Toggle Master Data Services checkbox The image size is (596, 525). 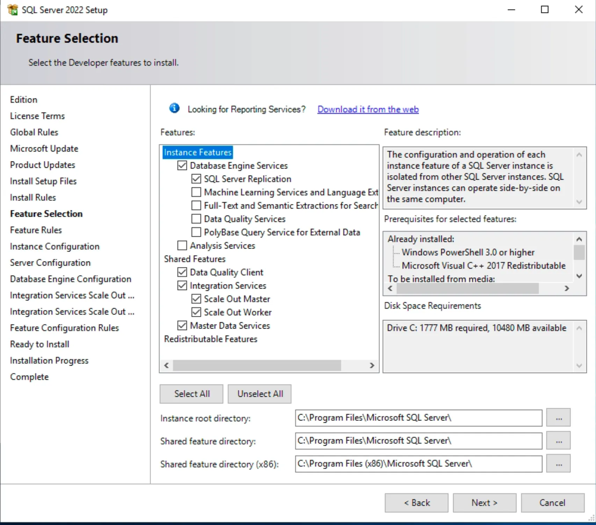[x=182, y=325]
